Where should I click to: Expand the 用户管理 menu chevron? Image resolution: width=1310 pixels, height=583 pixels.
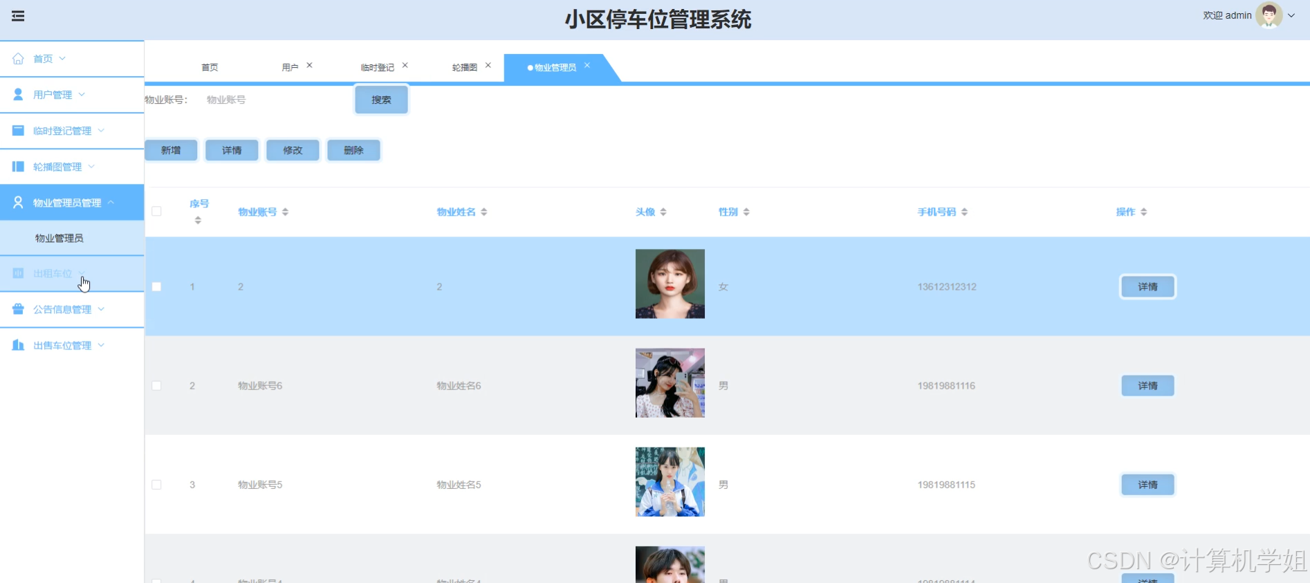pyautogui.click(x=82, y=94)
